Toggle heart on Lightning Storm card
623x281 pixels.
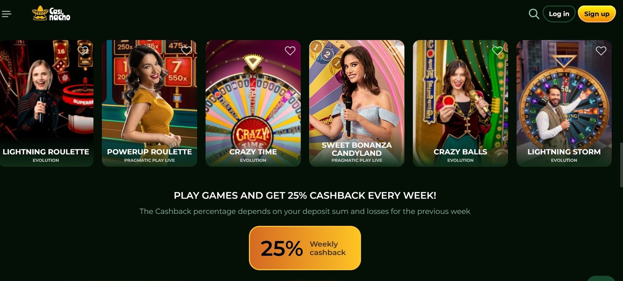pyautogui.click(x=601, y=51)
